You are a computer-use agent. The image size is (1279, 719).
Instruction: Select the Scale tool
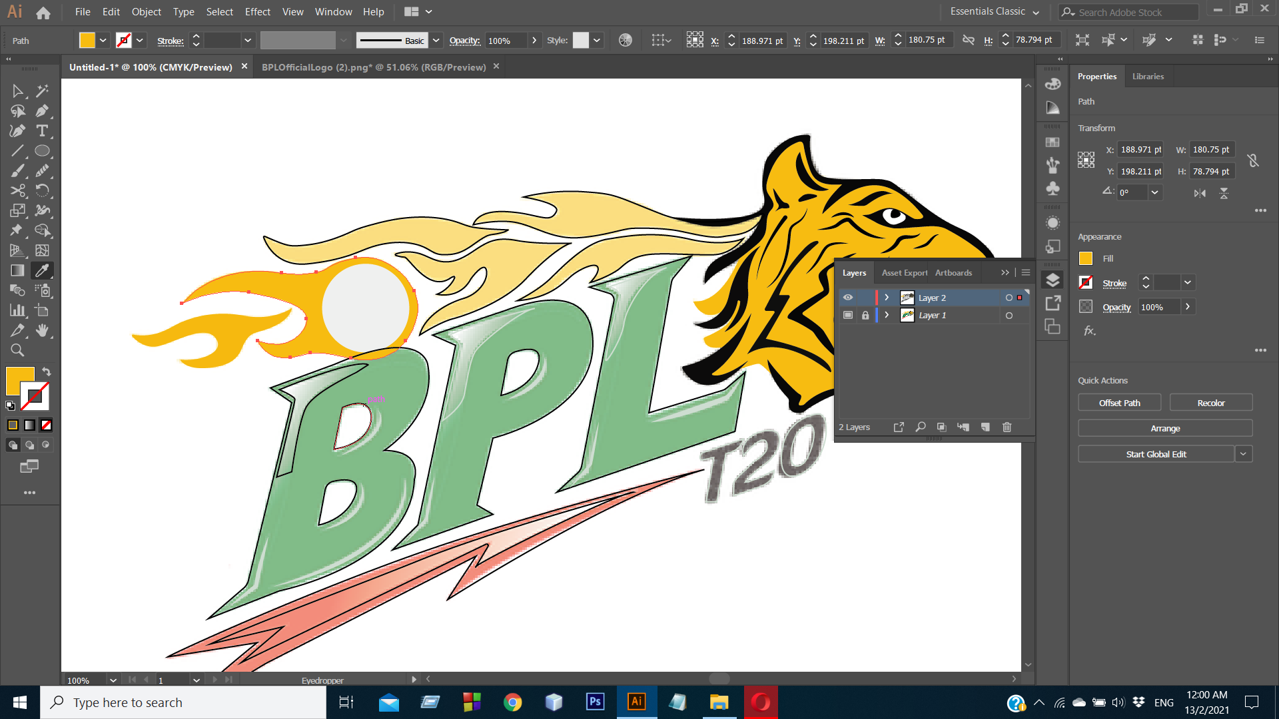pos(18,211)
